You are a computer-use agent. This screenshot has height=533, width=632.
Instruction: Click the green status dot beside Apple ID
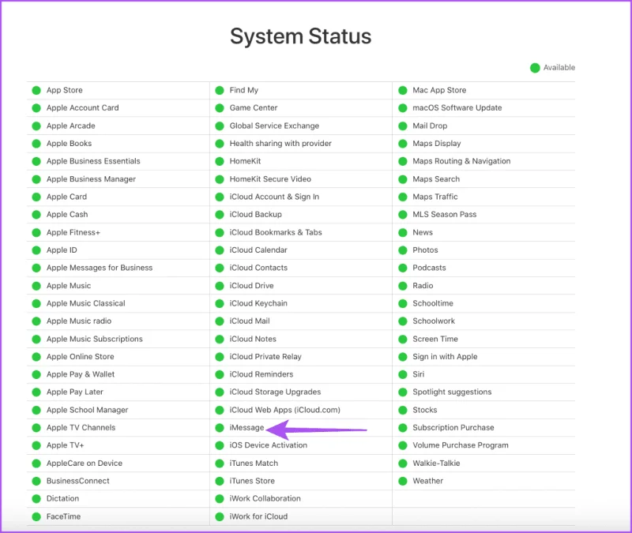(x=36, y=250)
